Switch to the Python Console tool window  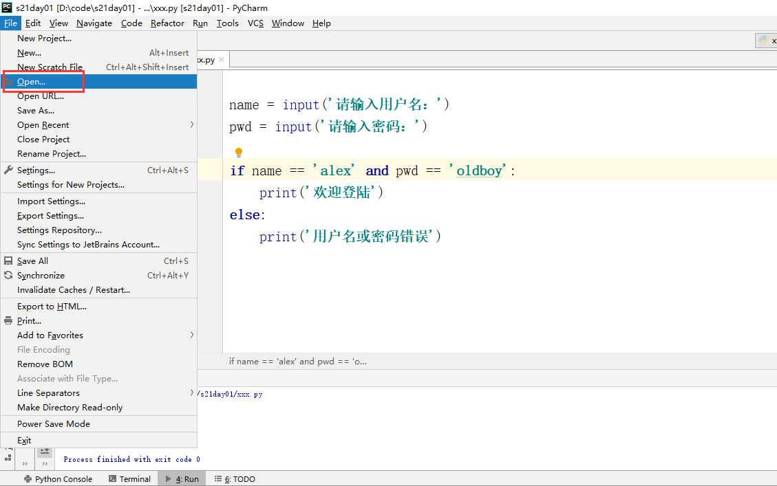58,478
